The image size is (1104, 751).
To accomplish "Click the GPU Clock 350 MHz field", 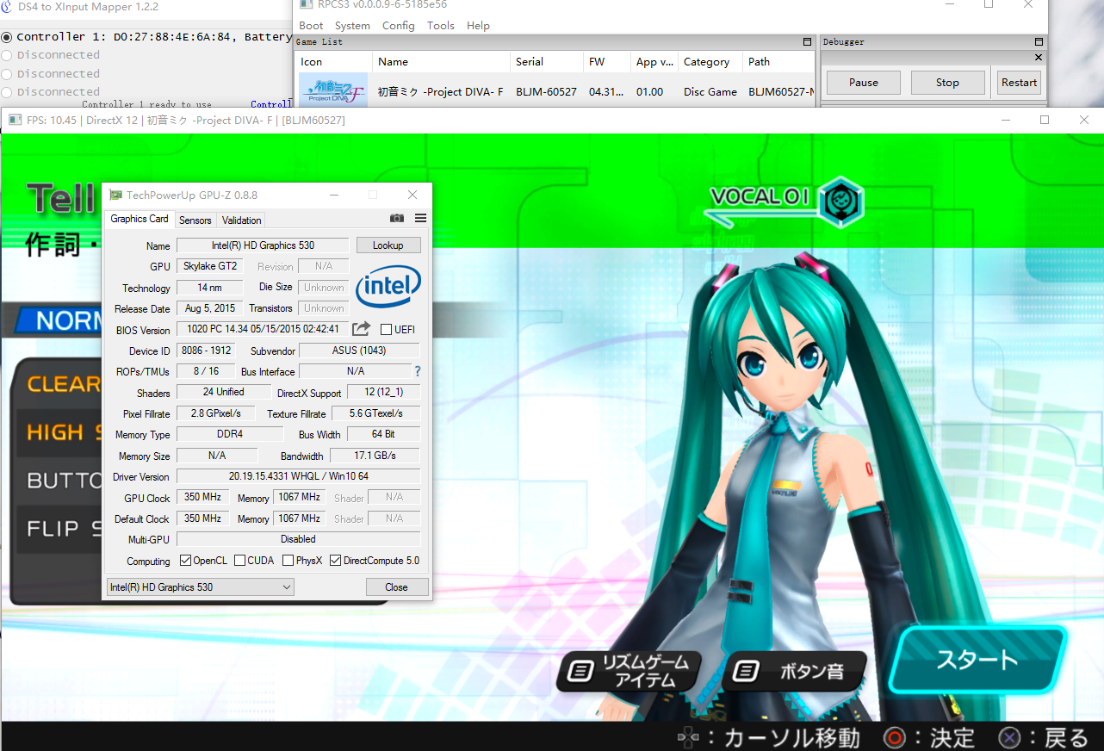I will pyautogui.click(x=202, y=498).
